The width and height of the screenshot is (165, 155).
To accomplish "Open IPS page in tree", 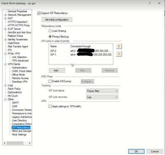I will point(10,50).
